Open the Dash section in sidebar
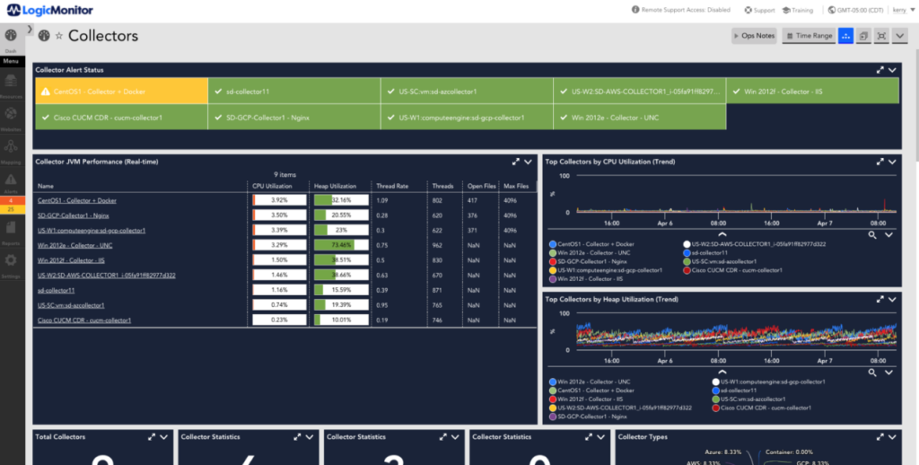Viewport: 919px width, 465px height. coord(11,40)
